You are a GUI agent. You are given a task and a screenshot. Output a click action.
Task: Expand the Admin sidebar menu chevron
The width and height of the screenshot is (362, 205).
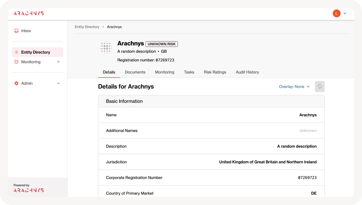pyautogui.click(x=58, y=83)
